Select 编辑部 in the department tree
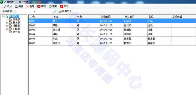Image resolution: width=196 pixels, height=95 pixels. [x=16, y=26]
